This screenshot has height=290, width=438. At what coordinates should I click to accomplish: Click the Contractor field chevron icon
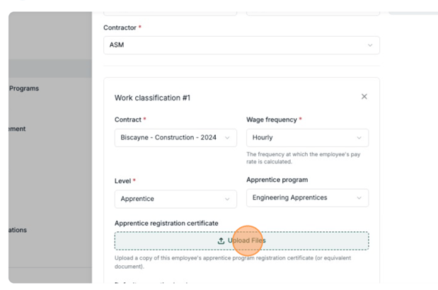369,45
